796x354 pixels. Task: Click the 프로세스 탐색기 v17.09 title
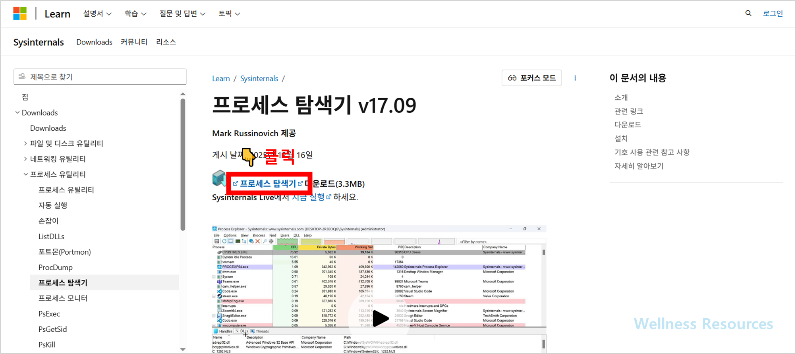point(314,105)
